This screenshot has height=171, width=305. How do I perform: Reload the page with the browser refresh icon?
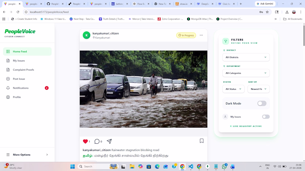click(x=18, y=12)
